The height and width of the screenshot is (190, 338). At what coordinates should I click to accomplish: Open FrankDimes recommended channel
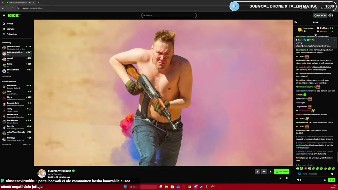[17, 121]
